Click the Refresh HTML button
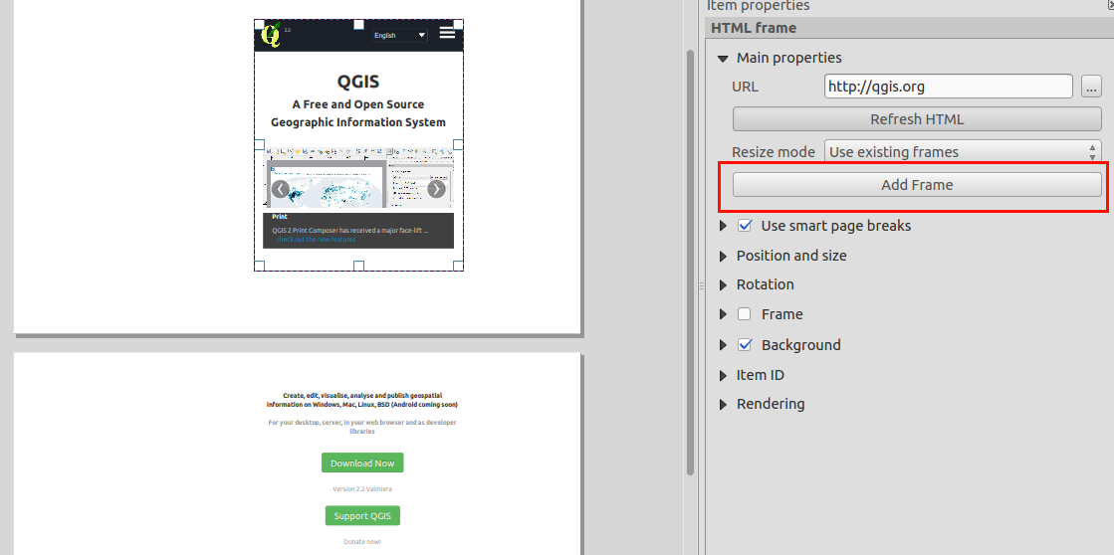Screen dimensions: 1114x555 pyautogui.click(x=917, y=119)
